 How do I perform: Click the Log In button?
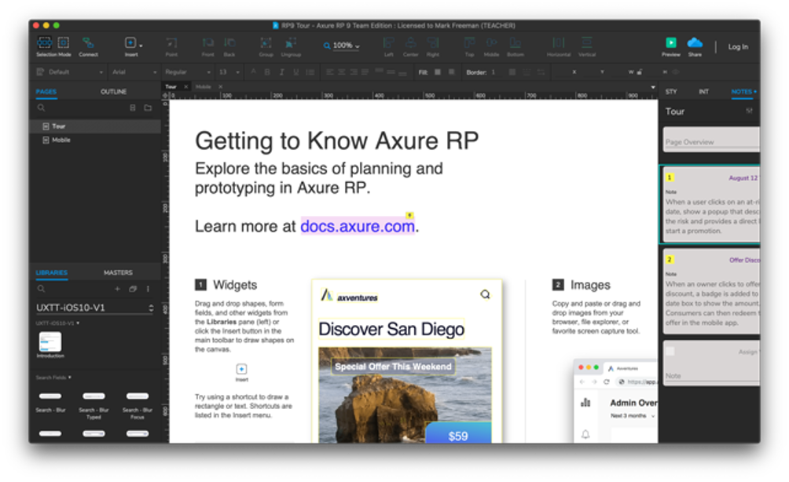click(x=738, y=47)
